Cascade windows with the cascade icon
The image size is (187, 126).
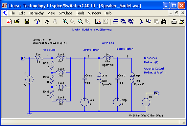coord(123,22)
